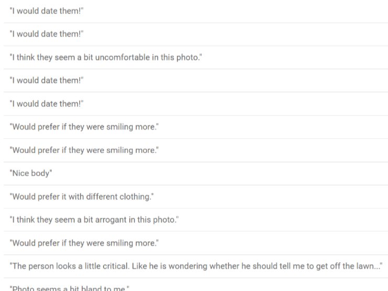Click "I would date them!" just above the uncomfortable comment
The image size is (388, 291).
pyautogui.click(x=47, y=34)
